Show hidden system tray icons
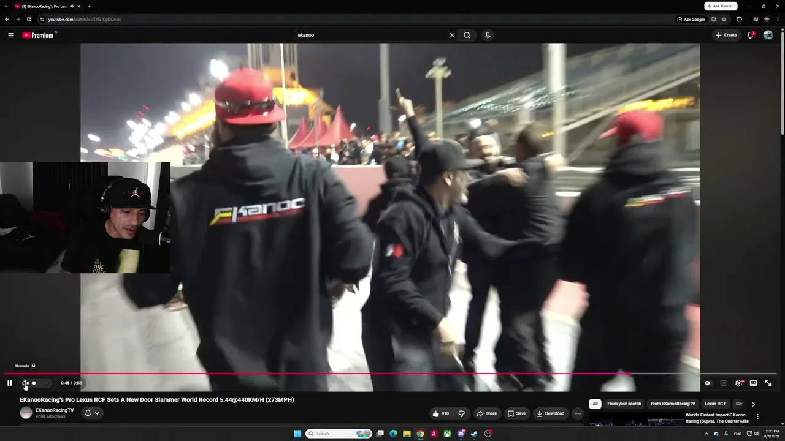785x441 pixels. (706, 434)
